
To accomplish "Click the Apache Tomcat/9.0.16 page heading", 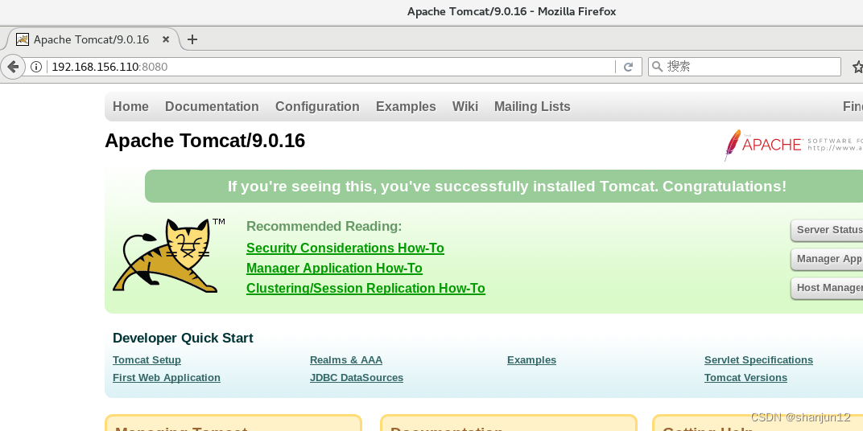I will 204,141.
